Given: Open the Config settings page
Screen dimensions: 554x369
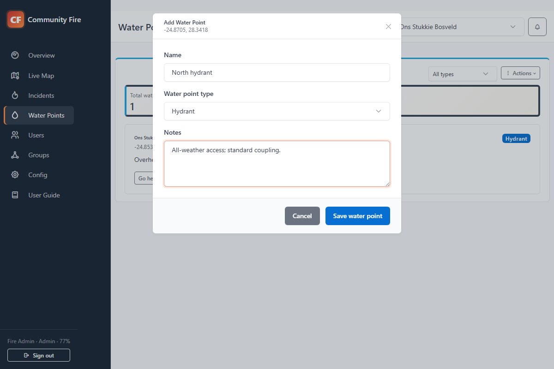Looking at the screenshot, I should tap(39, 175).
